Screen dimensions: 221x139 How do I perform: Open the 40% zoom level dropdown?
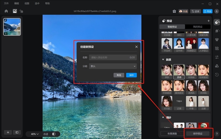click(35, 134)
